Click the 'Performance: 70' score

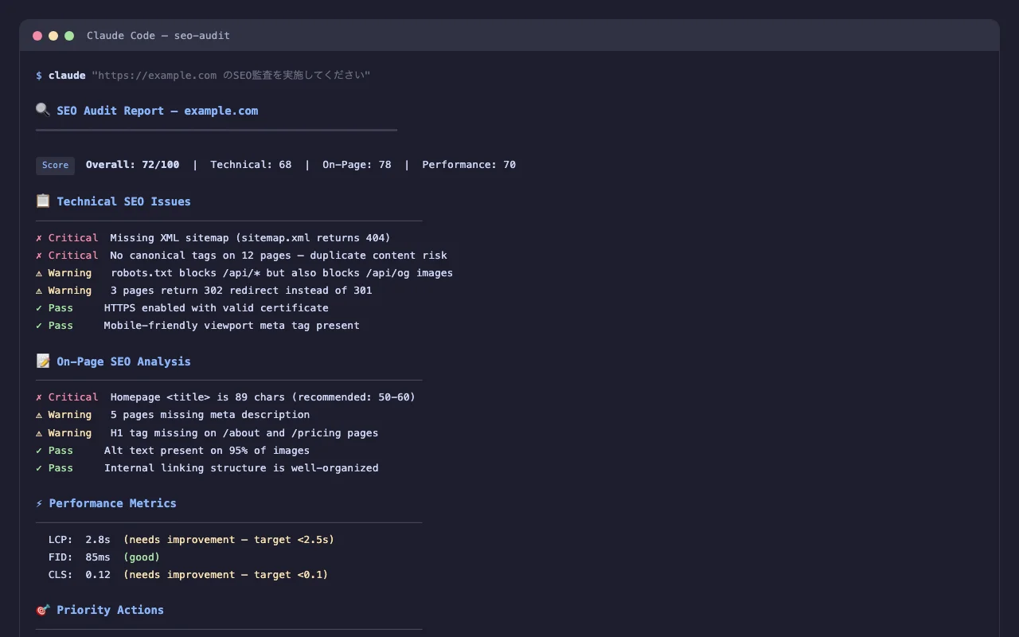tap(469, 165)
